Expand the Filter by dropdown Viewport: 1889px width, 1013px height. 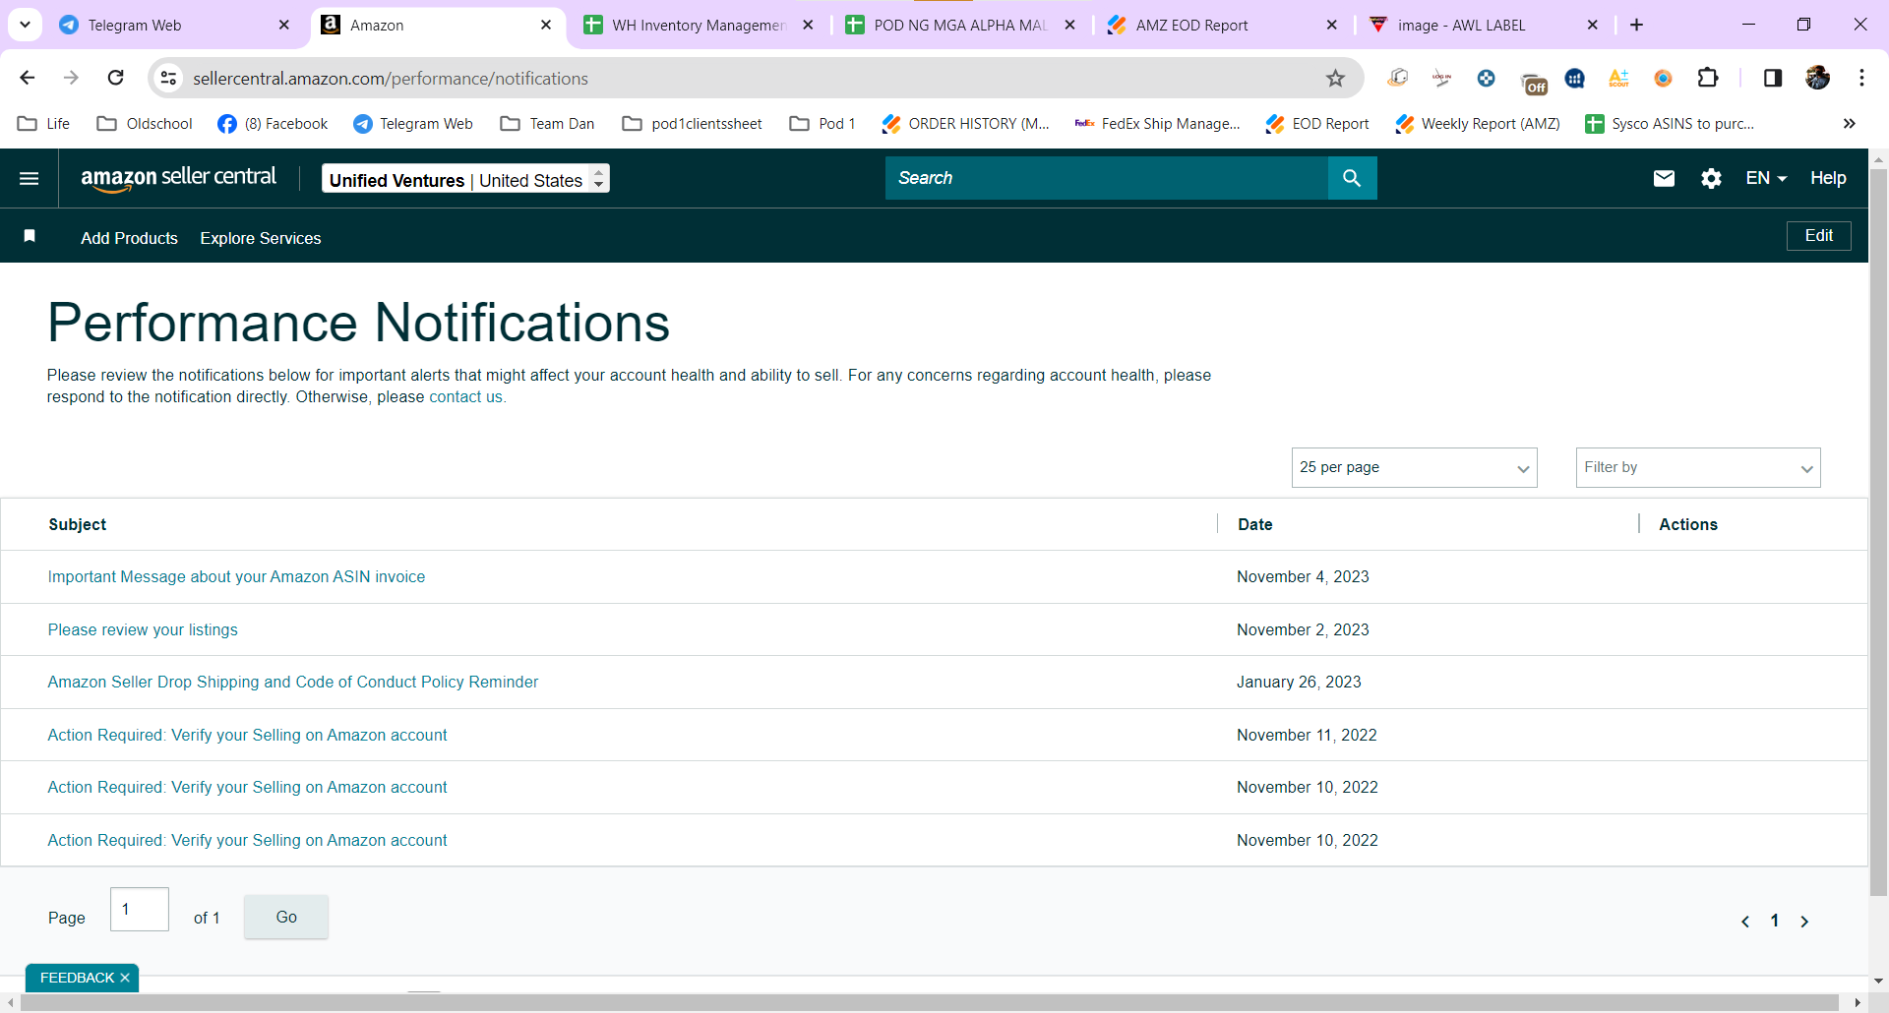[x=1698, y=467]
